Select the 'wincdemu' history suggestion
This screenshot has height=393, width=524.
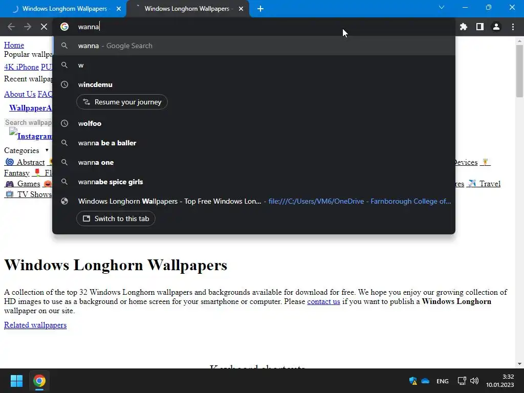tap(254, 84)
